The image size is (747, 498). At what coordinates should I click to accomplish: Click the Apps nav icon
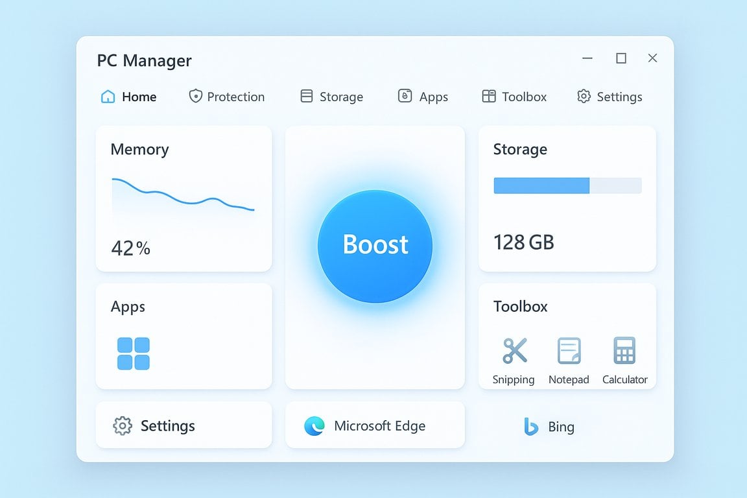pyautogui.click(x=405, y=96)
